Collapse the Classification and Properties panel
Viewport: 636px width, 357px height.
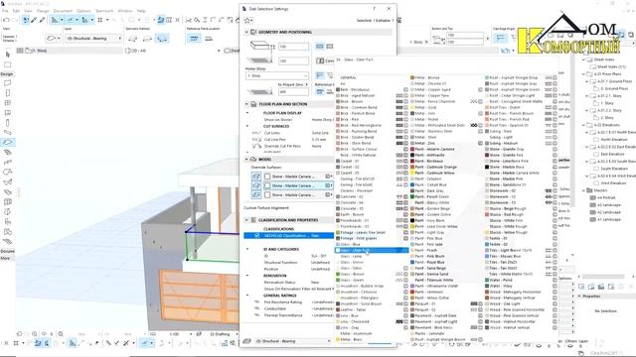(246, 220)
